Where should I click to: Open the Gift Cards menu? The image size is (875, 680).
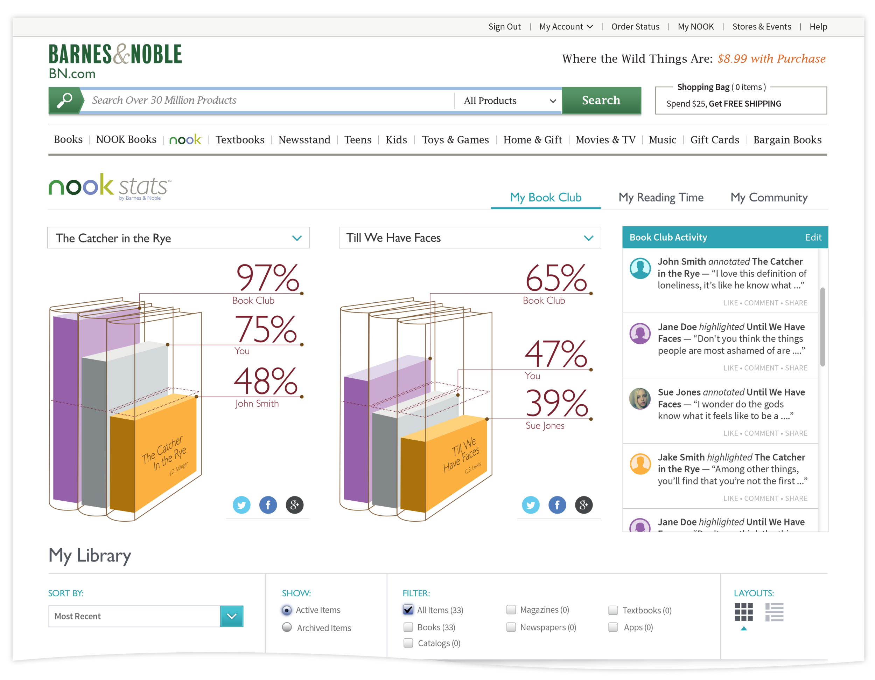tap(715, 139)
